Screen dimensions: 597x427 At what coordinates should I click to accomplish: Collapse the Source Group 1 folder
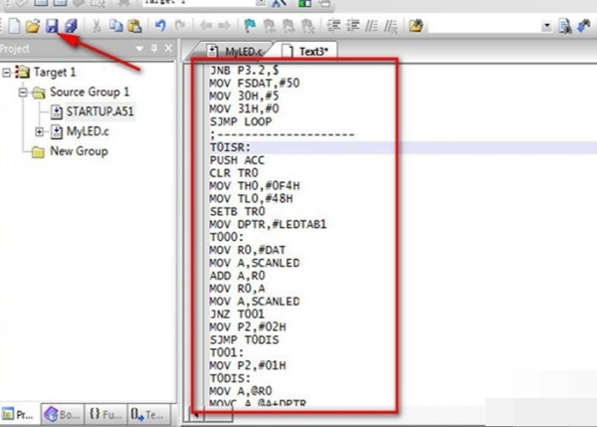pyautogui.click(x=24, y=93)
